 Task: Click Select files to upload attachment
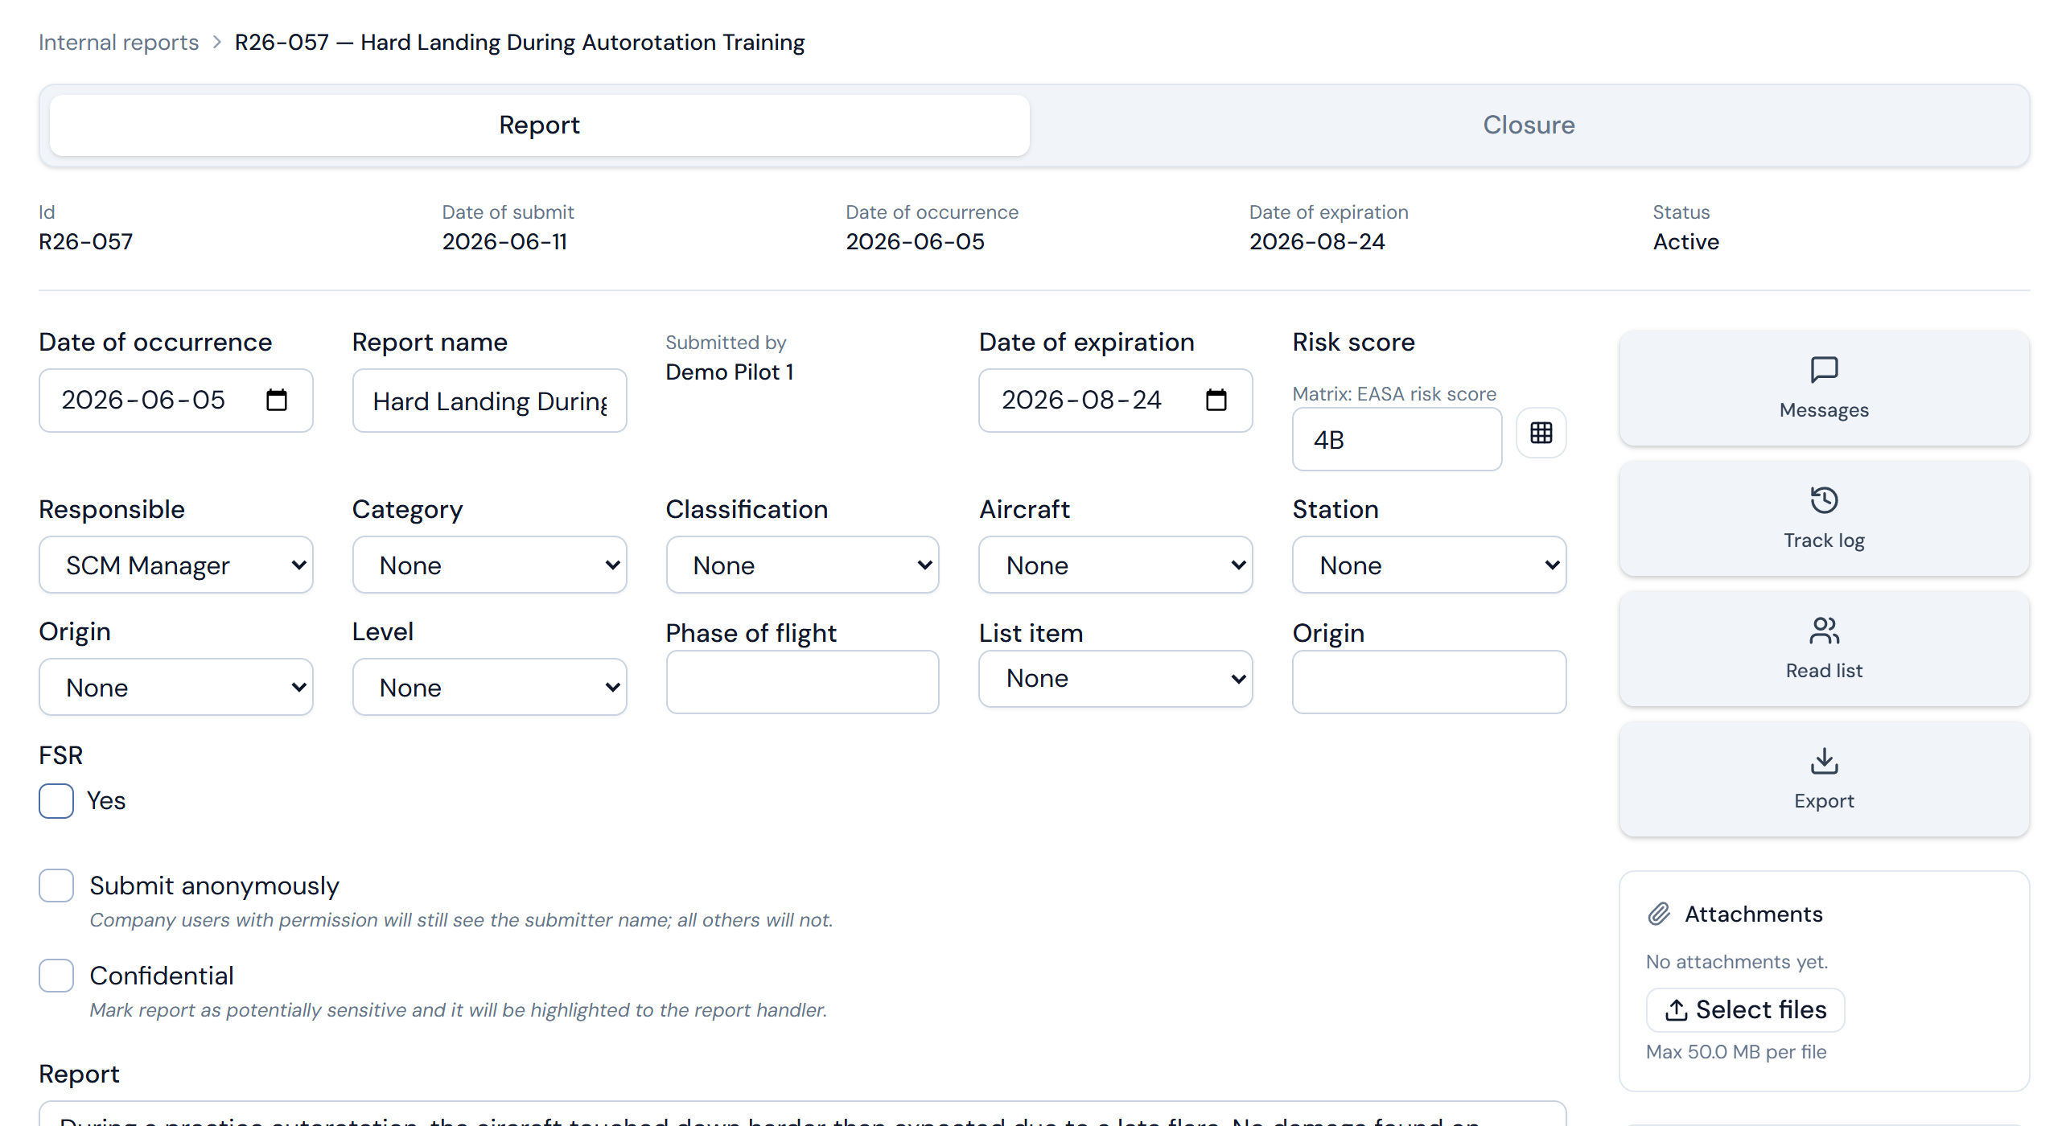(1745, 1009)
